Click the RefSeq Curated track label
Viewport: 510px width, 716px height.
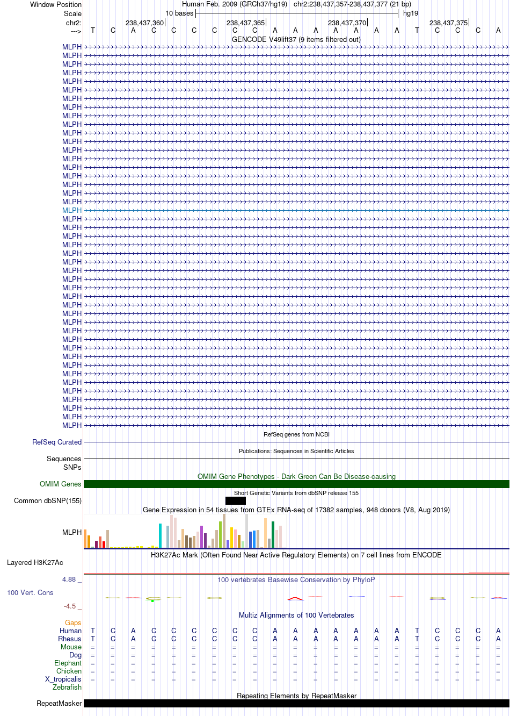[x=57, y=442]
